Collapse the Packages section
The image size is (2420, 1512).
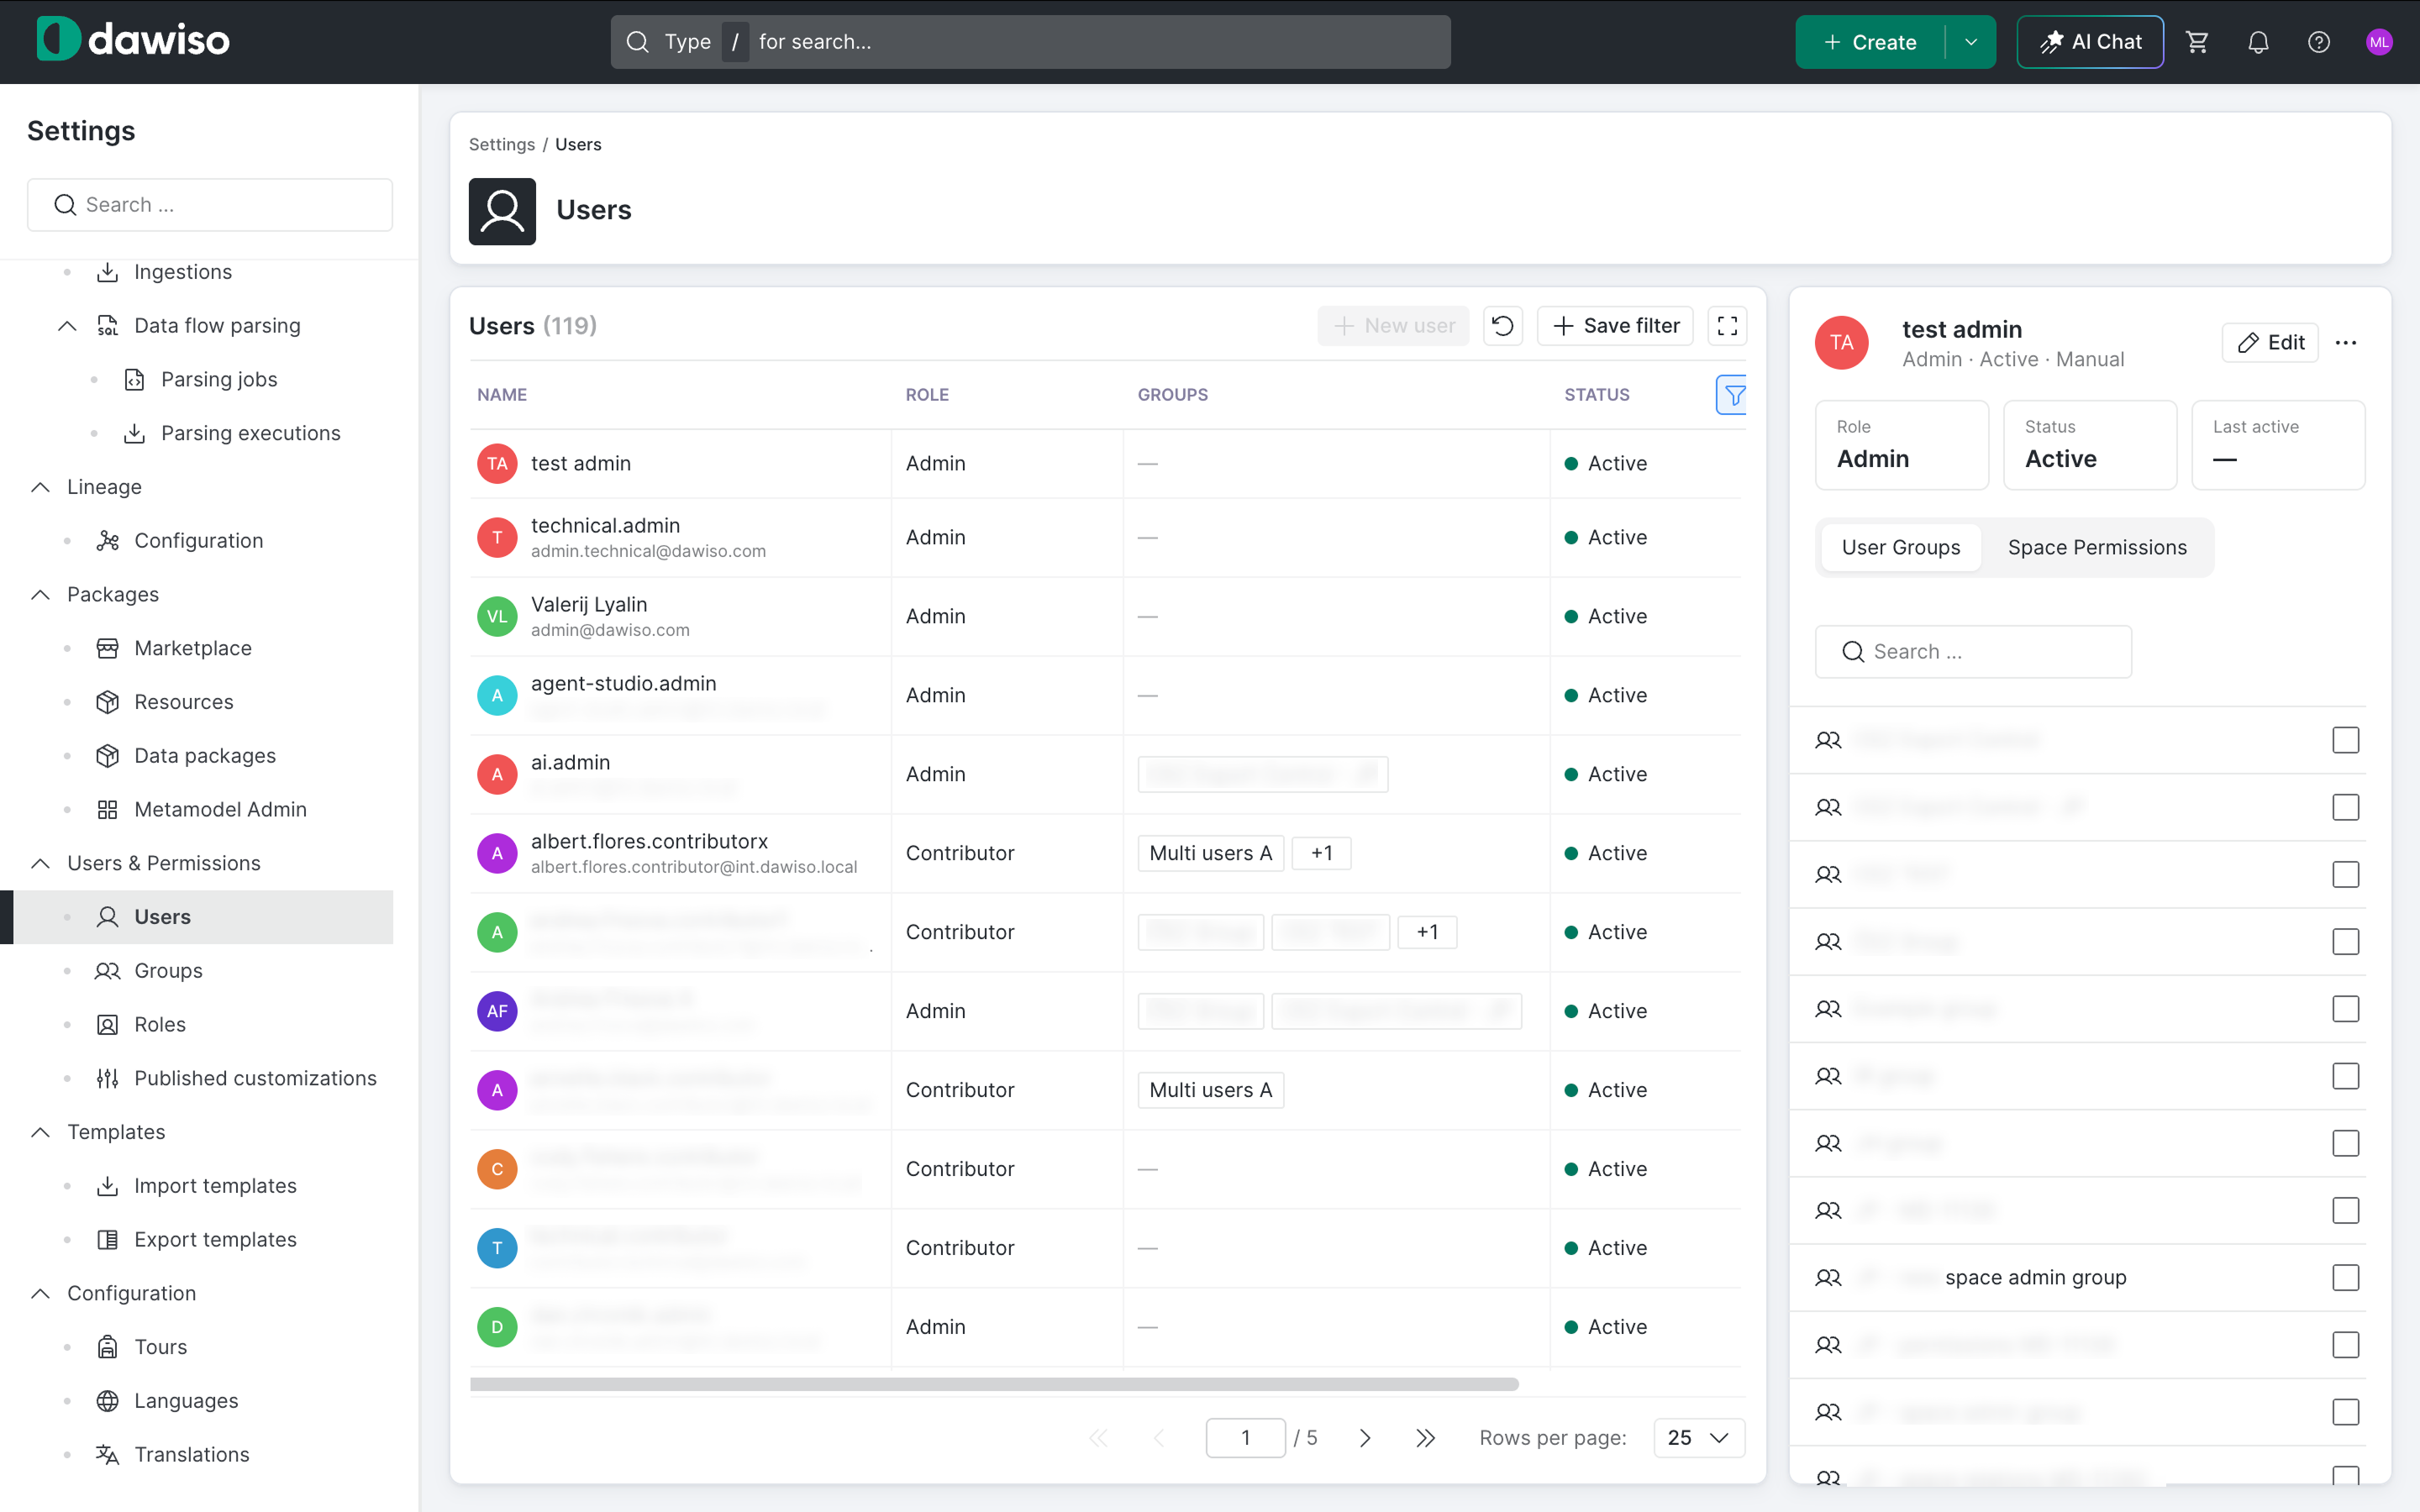click(x=40, y=595)
